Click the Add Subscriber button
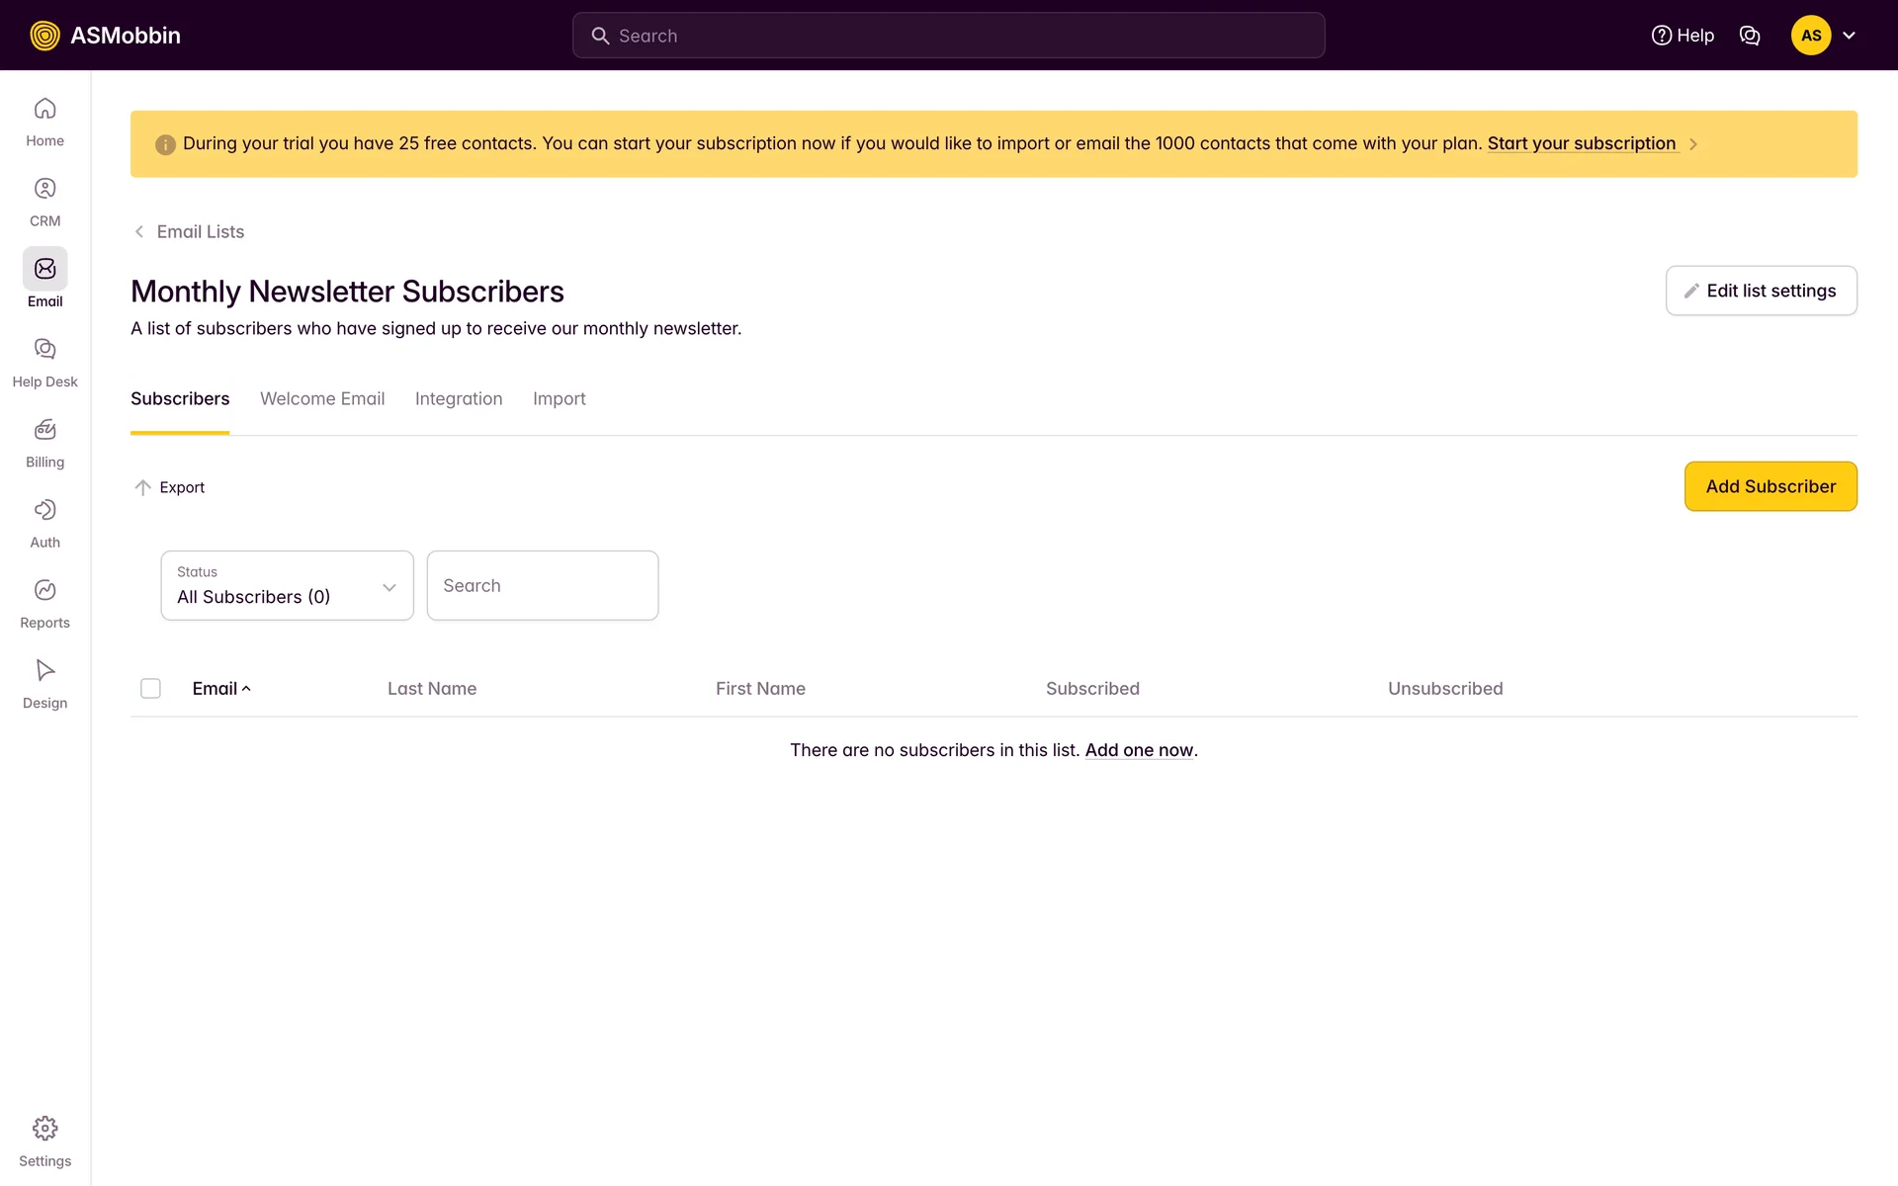This screenshot has height=1186, width=1898. coord(1769,486)
